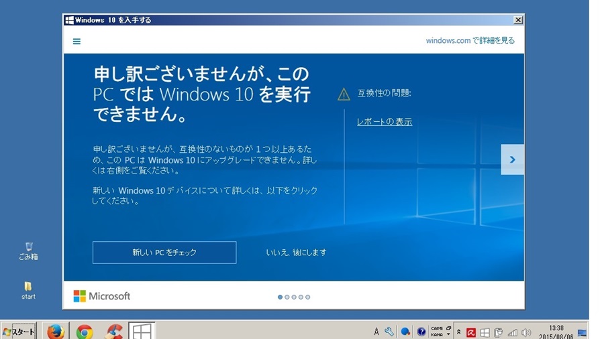Image resolution: width=604 pixels, height=339 pixels.
Task: Select the third page indicator dot
Action: click(294, 297)
